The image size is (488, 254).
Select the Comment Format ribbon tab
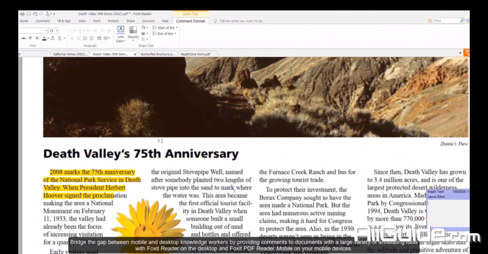[190, 21]
